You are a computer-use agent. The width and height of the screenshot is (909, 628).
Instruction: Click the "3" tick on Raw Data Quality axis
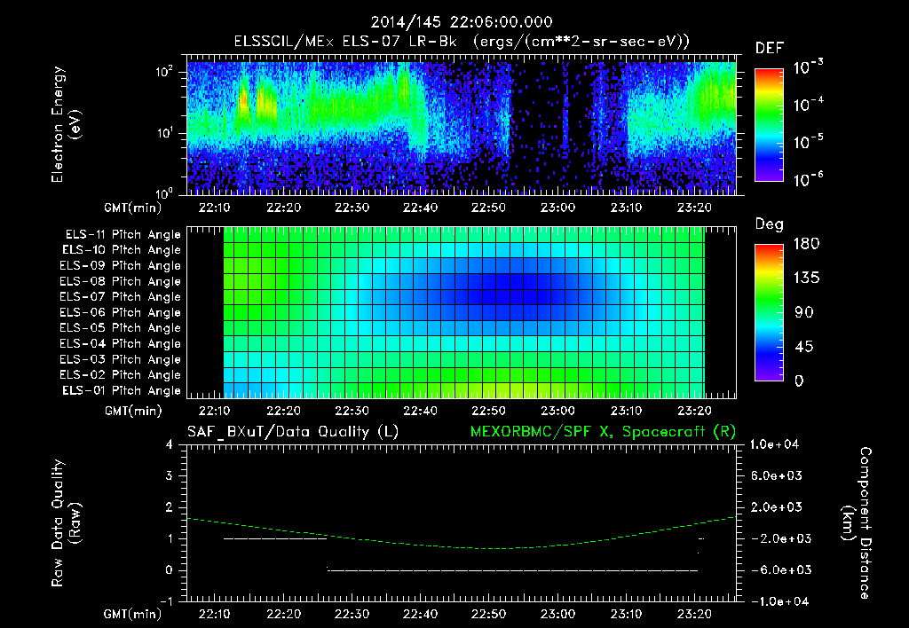170,476
